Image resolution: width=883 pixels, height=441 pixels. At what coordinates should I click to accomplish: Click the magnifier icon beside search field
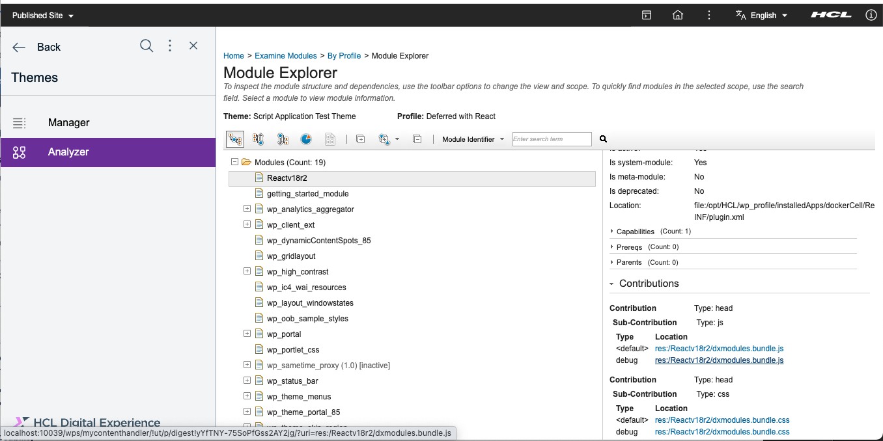[603, 139]
